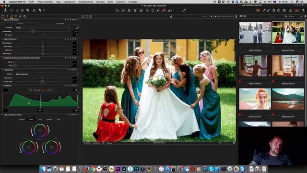The image size is (307, 173).
Task: Open the magnifier Details tool tab
Action: (16, 16)
